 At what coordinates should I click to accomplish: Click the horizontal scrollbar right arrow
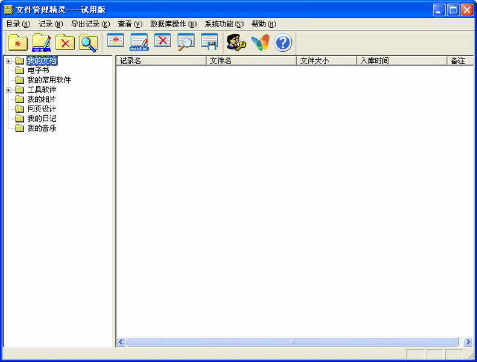[468, 342]
